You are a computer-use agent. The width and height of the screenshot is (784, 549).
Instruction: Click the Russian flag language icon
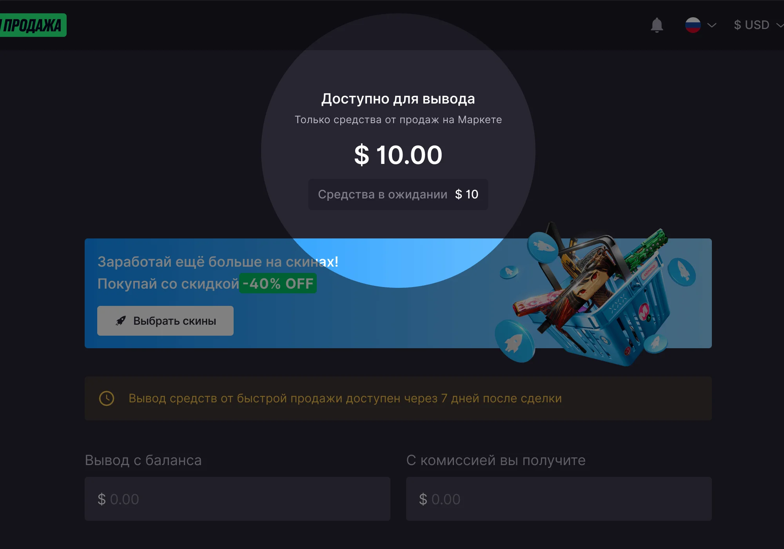(693, 25)
